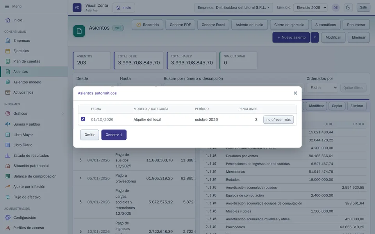Open Asientos modelo in the sidebar
Image resolution: width=375 pixels, height=234 pixels.
coord(34,82)
